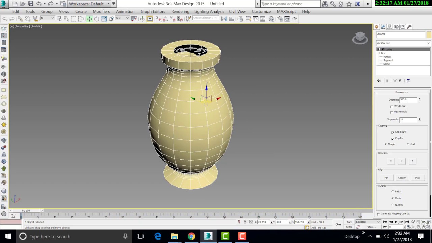Open the selection filter All dropdown
This screenshot has height=243, width=432.
click(x=47, y=18)
